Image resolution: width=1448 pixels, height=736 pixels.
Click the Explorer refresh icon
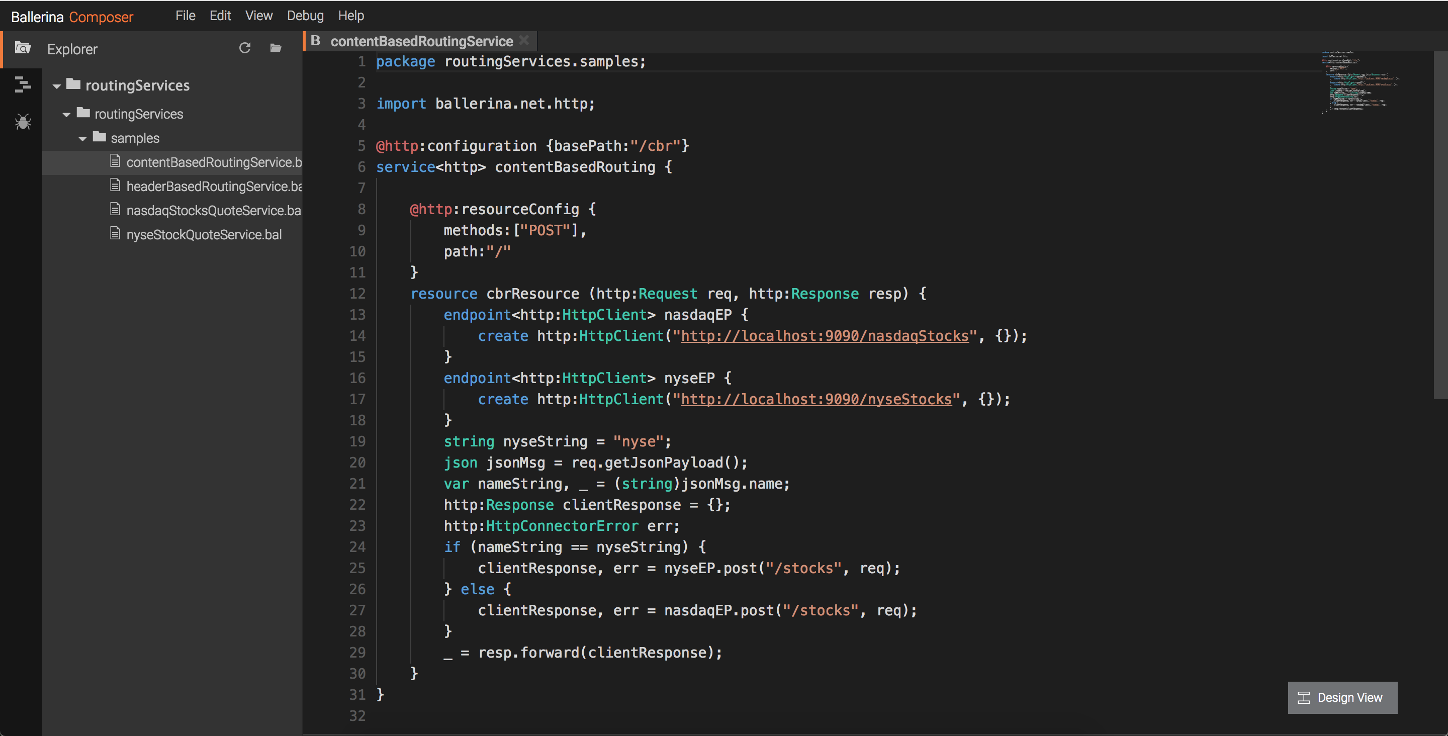point(244,48)
